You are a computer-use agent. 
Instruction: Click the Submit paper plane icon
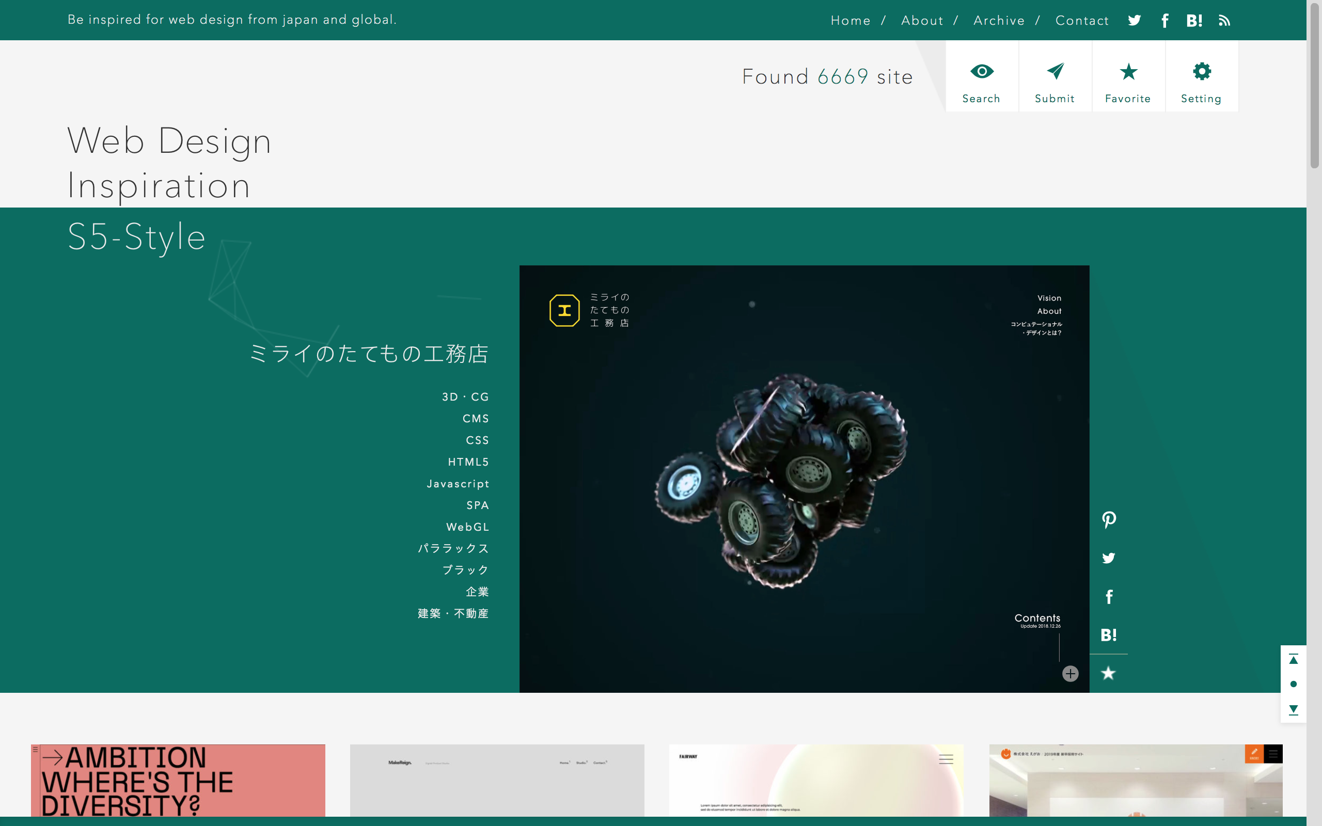click(1056, 76)
